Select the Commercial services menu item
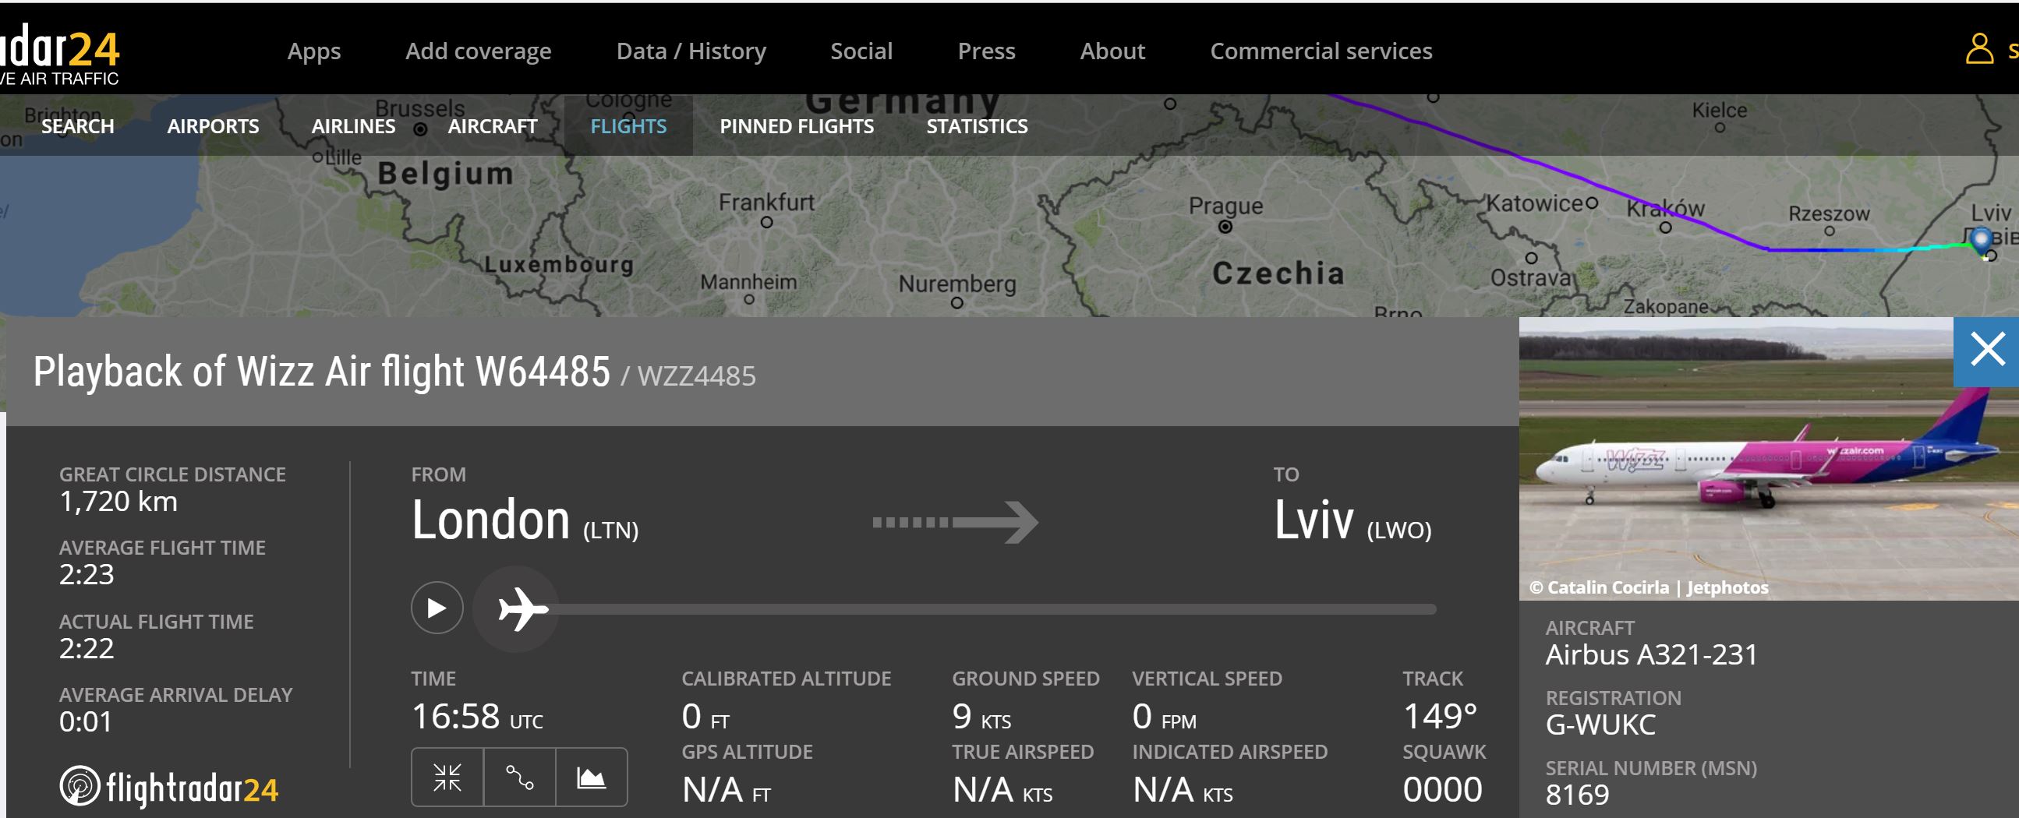The height and width of the screenshot is (818, 2019). tap(1321, 51)
